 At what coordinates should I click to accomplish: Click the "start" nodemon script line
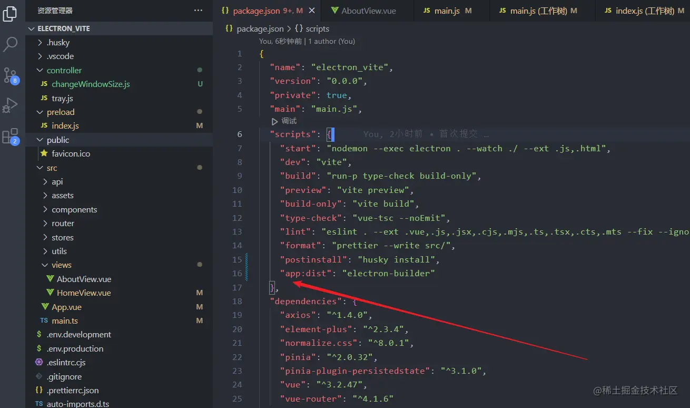445,149
